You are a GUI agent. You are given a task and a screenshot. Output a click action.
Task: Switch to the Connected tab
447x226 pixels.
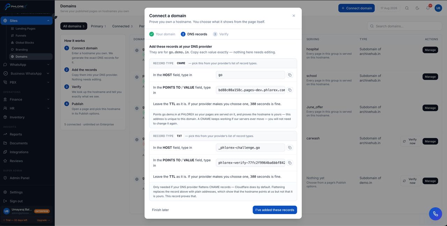coord(122,26)
